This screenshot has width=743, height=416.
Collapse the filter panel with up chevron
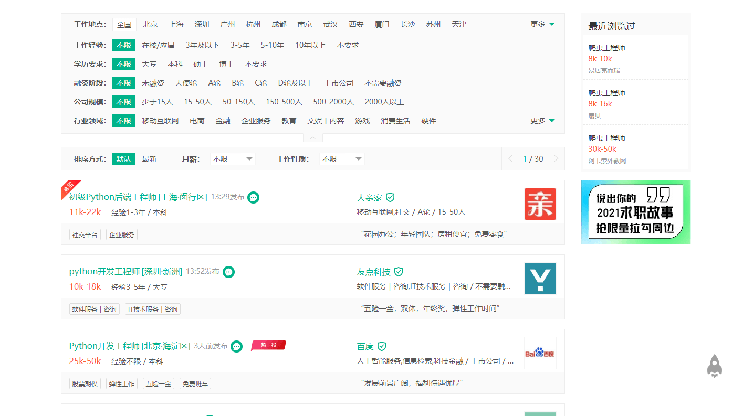click(312, 138)
